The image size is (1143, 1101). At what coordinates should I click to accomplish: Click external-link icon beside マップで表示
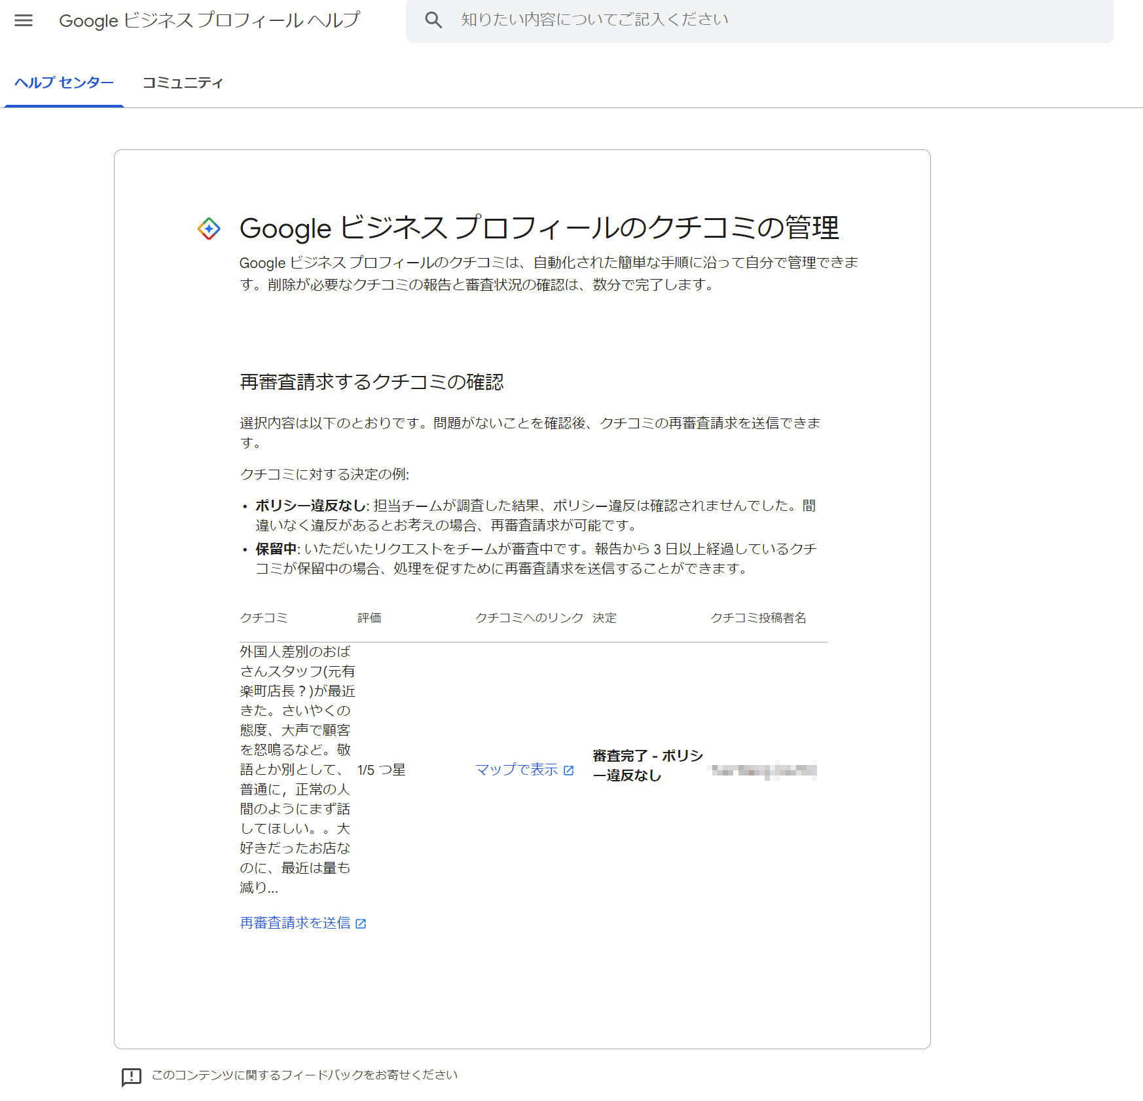569,771
